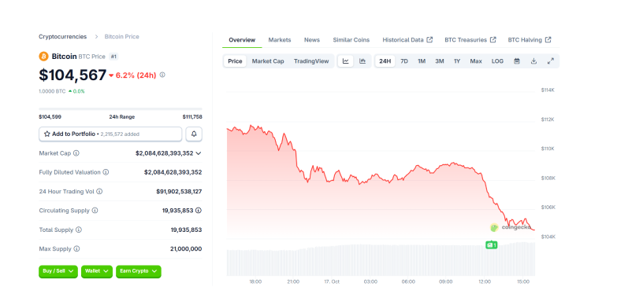
Task: Open Earn Crypto dropdown
Action: click(x=139, y=271)
